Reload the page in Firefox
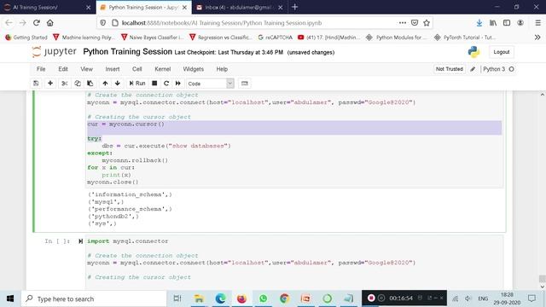 (36, 23)
